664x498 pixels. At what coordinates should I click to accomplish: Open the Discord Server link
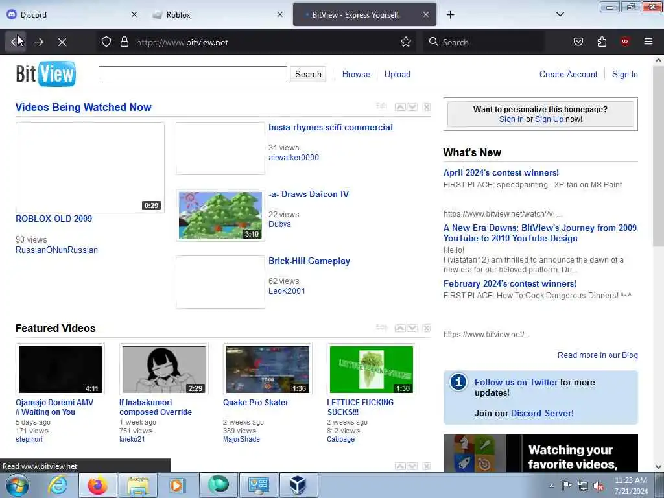click(x=542, y=413)
